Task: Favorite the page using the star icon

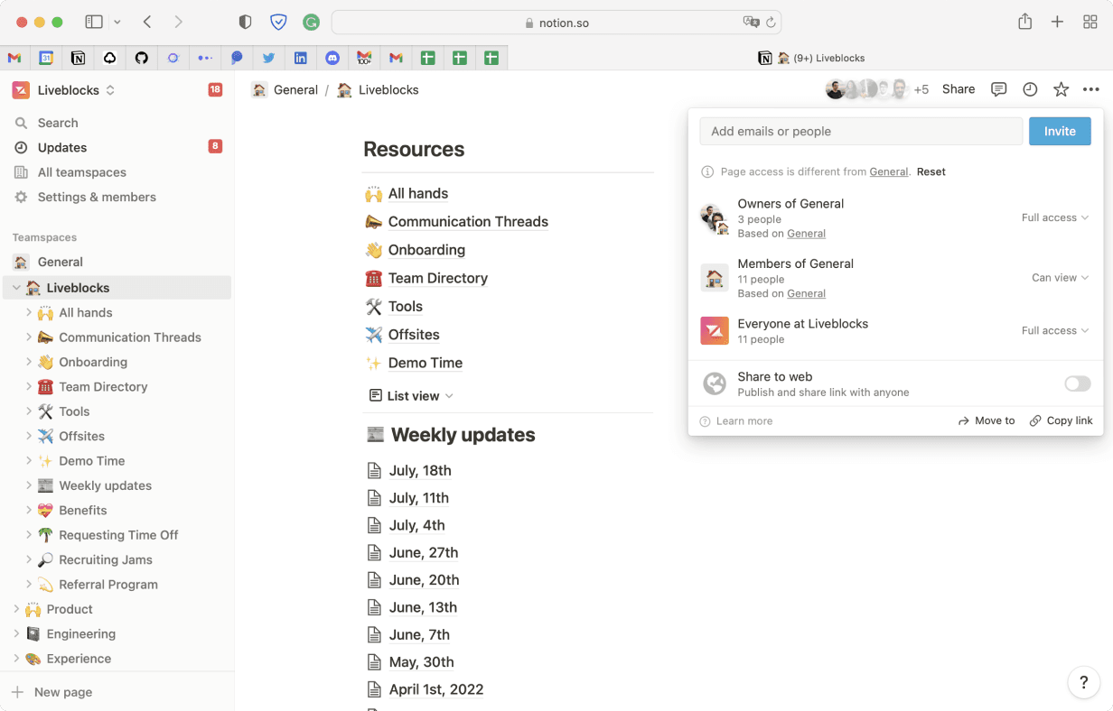Action: (x=1060, y=89)
